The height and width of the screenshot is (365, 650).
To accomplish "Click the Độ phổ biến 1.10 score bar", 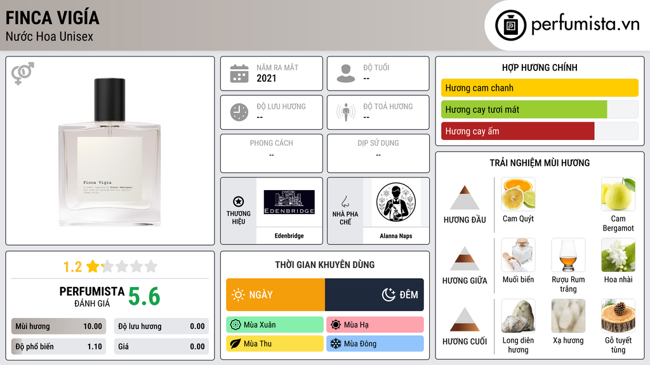I will (58, 347).
